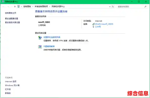Click the forward navigation arrow

pos(8,7)
